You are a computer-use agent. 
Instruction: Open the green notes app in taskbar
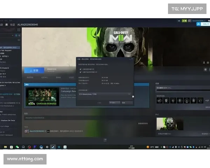[x=65, y=147]
